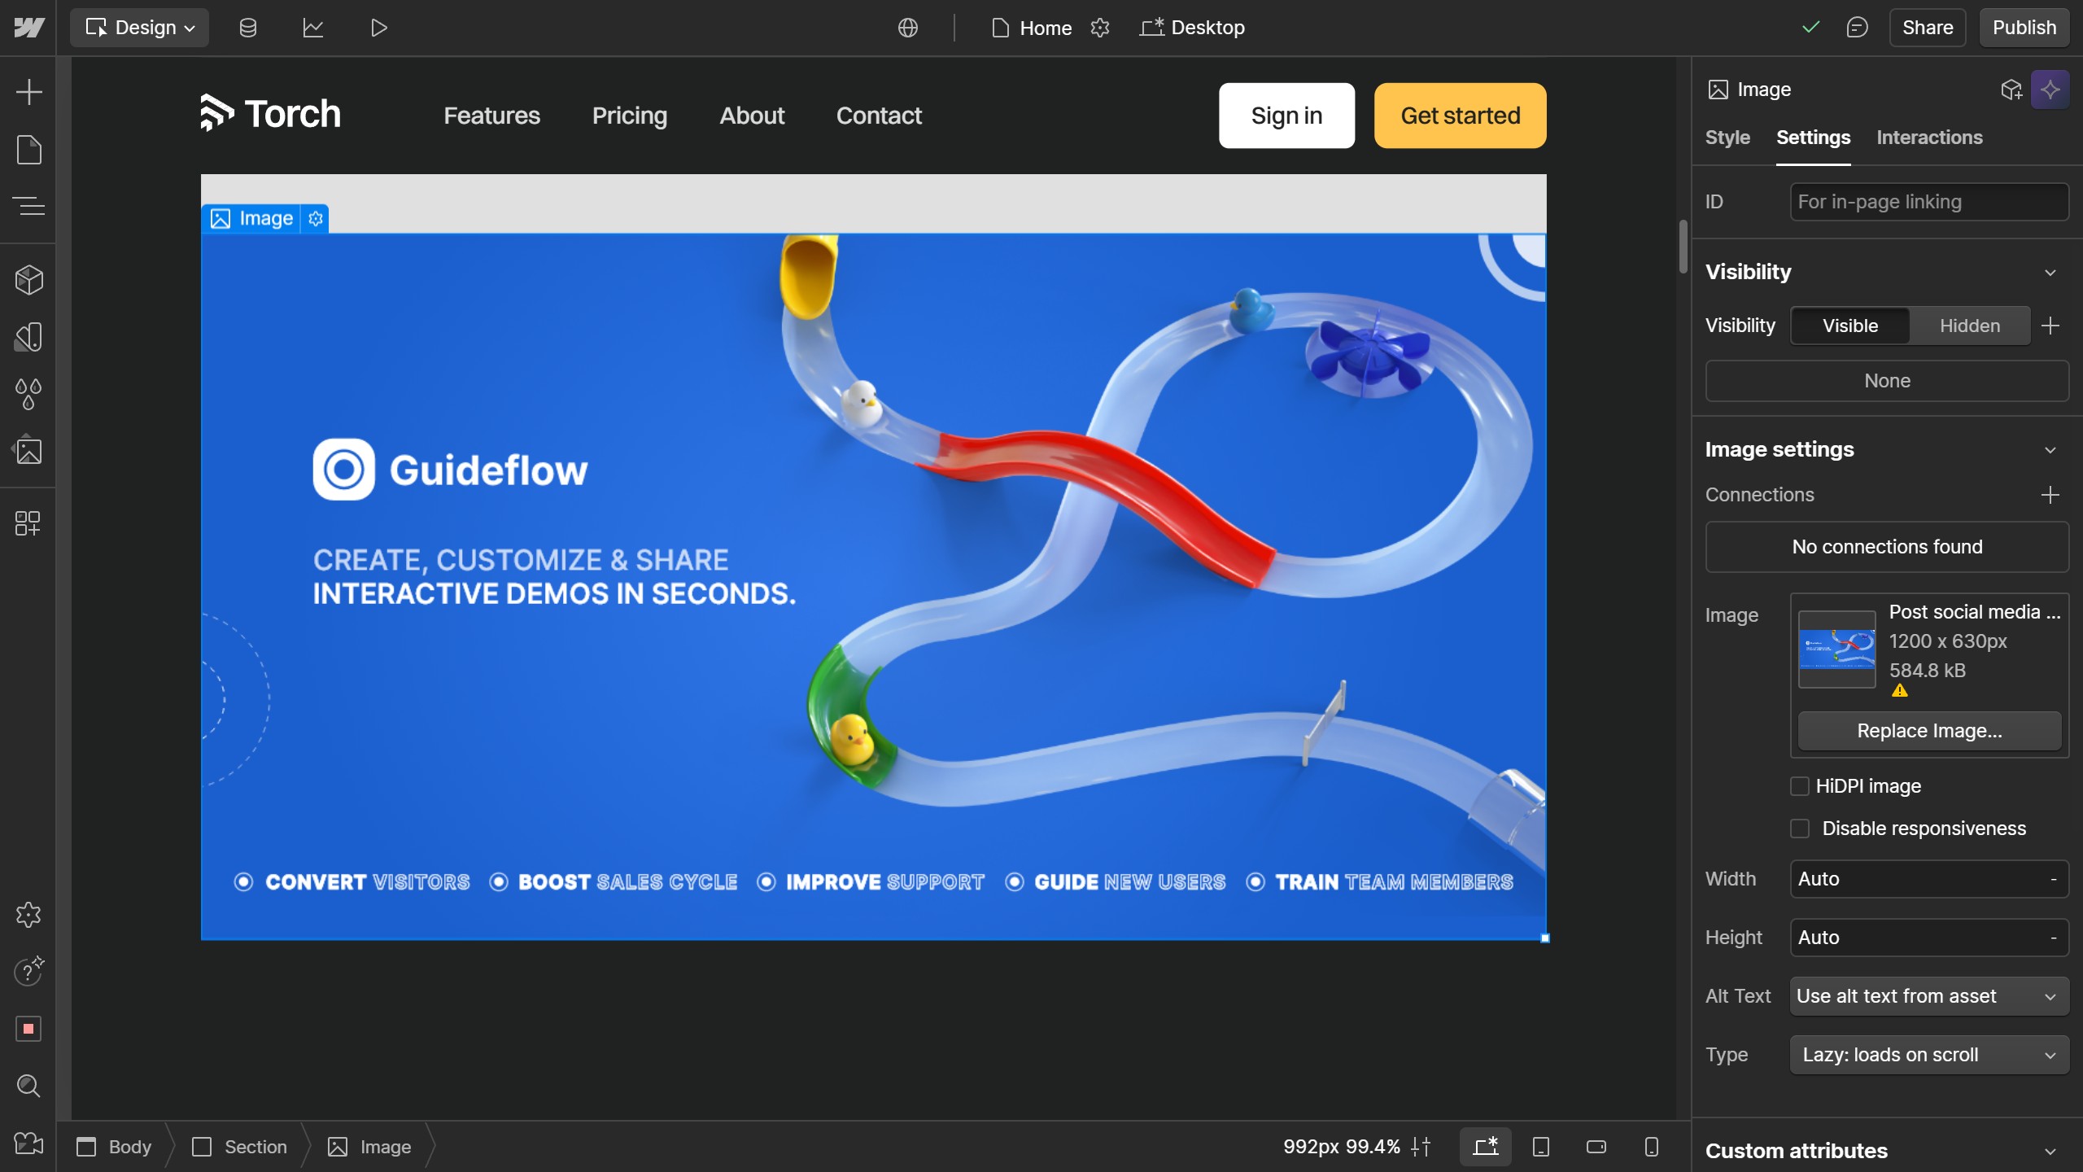Viewport: 2083px width, 1172px height.
Task: Click the ID input field
Action: pyautogui.click(x=1928, y=202)
